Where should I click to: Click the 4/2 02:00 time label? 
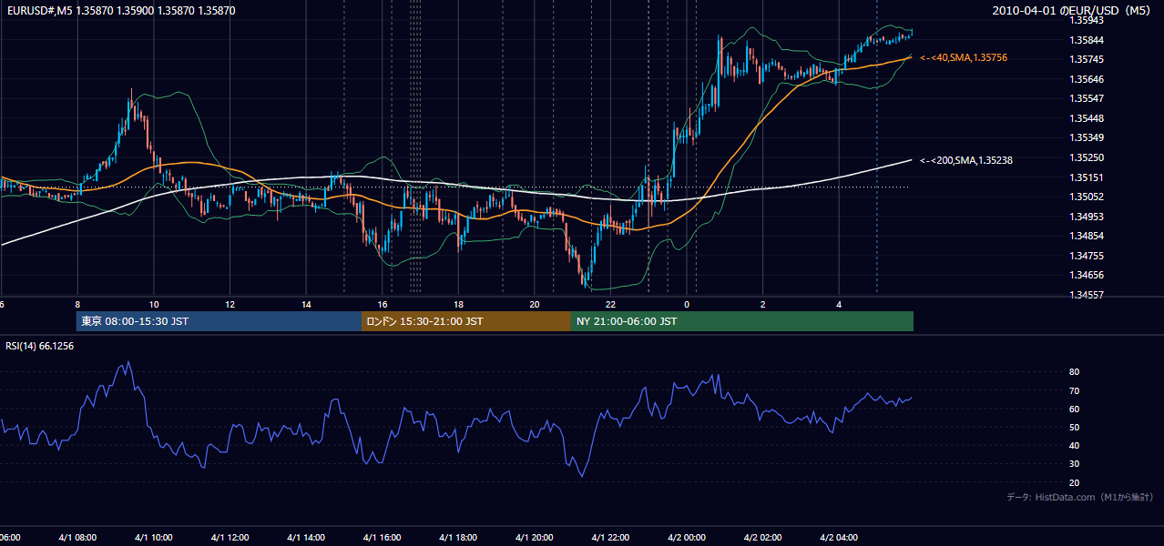point(763,537)
